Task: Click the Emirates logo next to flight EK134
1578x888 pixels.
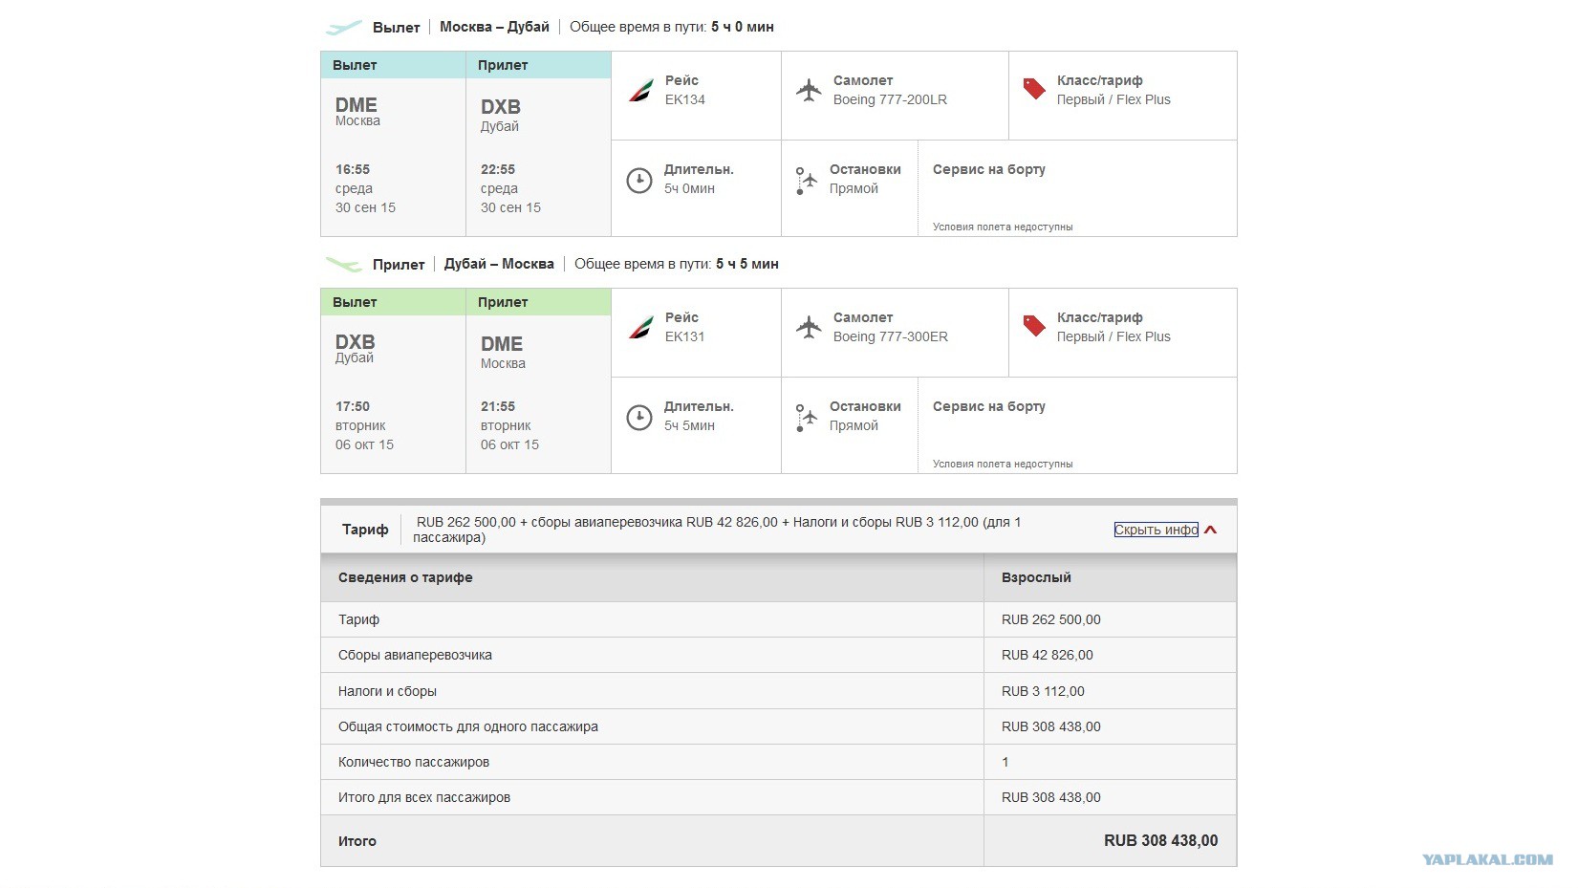Action: tap(640, 91)
